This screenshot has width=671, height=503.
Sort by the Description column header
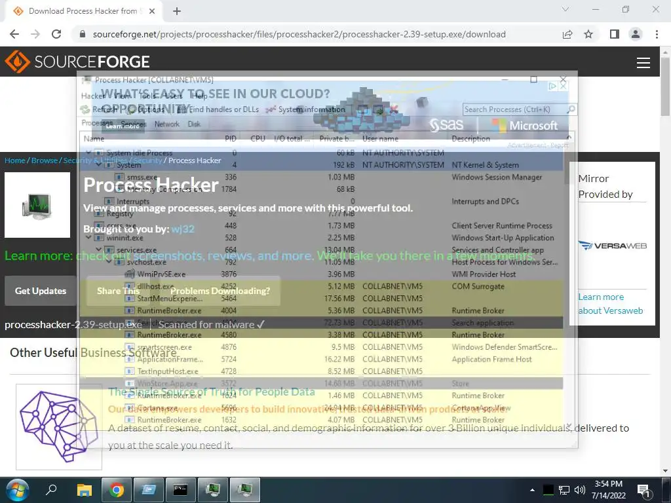coord(470,139)
